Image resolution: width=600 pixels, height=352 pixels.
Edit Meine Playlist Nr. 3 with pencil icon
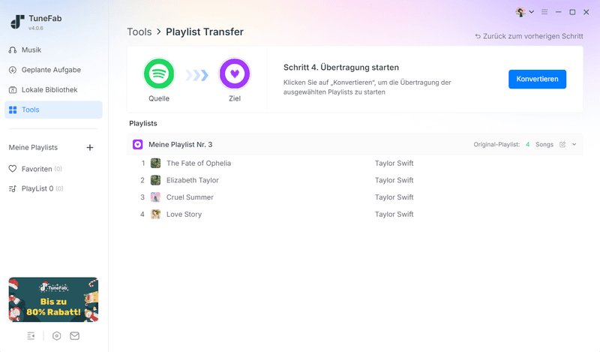pos(562,144)
